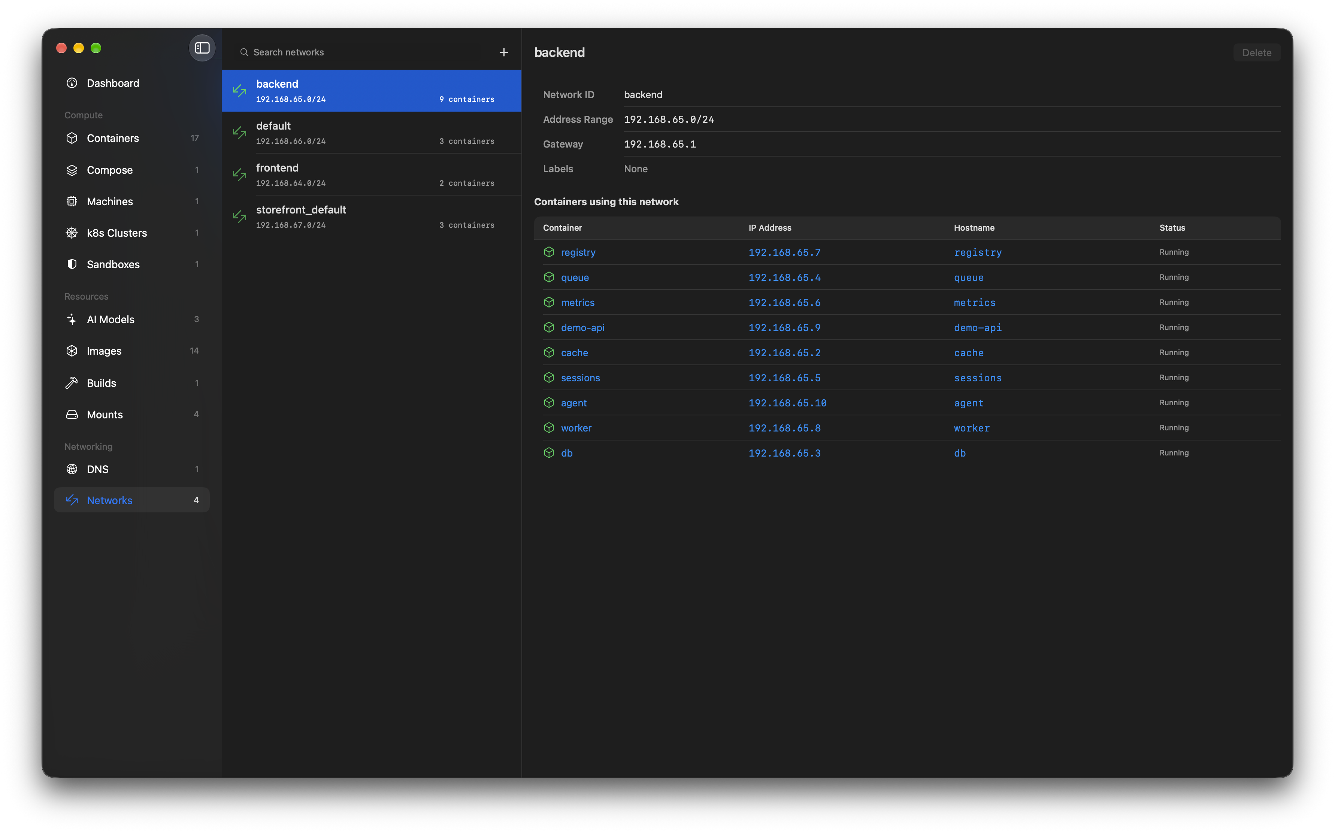Click the arrows icon beside storefront_default
This screenshot has height=833, width=1335.
click(240, 216)
